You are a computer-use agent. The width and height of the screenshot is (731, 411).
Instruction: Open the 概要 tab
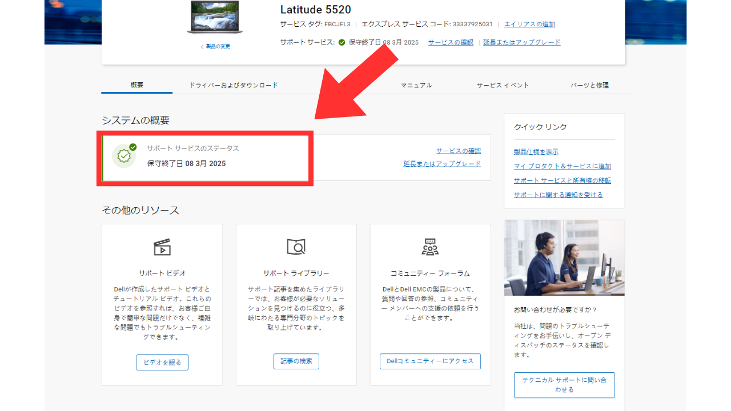(x=136, y=85)
